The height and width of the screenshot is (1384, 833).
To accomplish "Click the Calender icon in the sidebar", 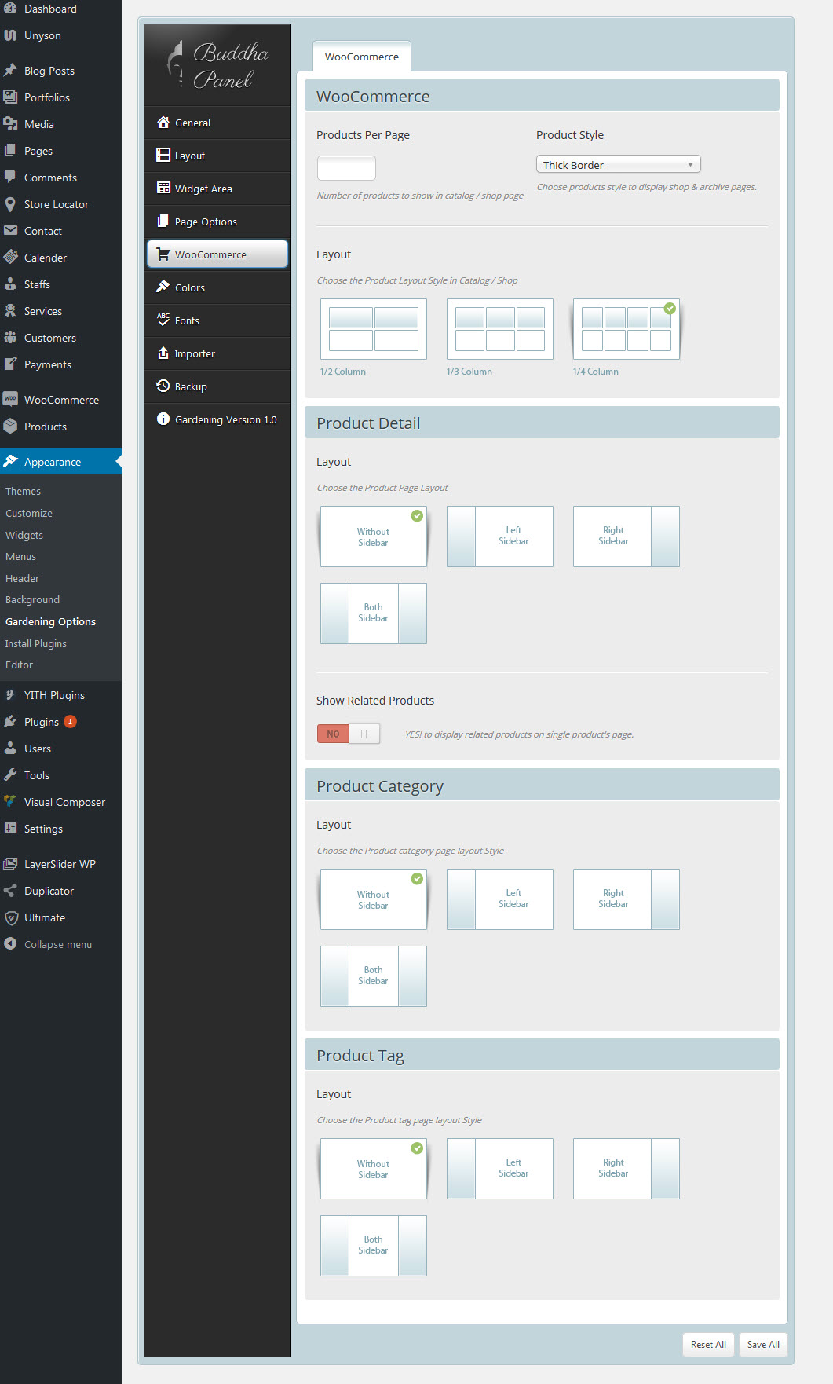I will click(x=10, y=258).
